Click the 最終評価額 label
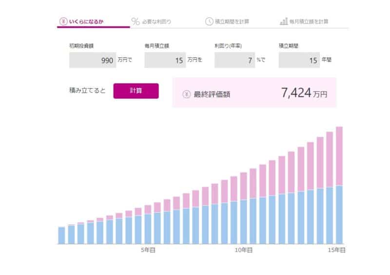390x275 pixels. coord(212,94)
